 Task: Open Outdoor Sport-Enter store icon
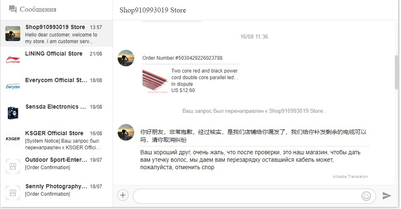coord(13,166)
